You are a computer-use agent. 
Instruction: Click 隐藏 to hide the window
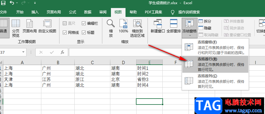(x=205, y=28)
